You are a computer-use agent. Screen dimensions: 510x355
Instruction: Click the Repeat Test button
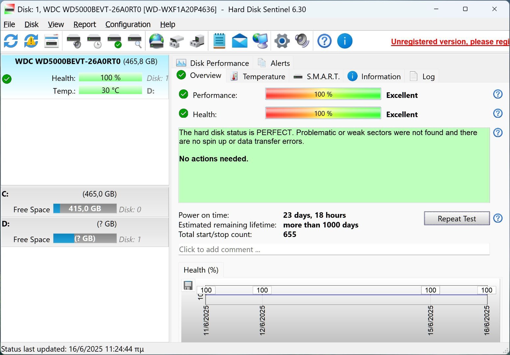click(x=457, y=219)
